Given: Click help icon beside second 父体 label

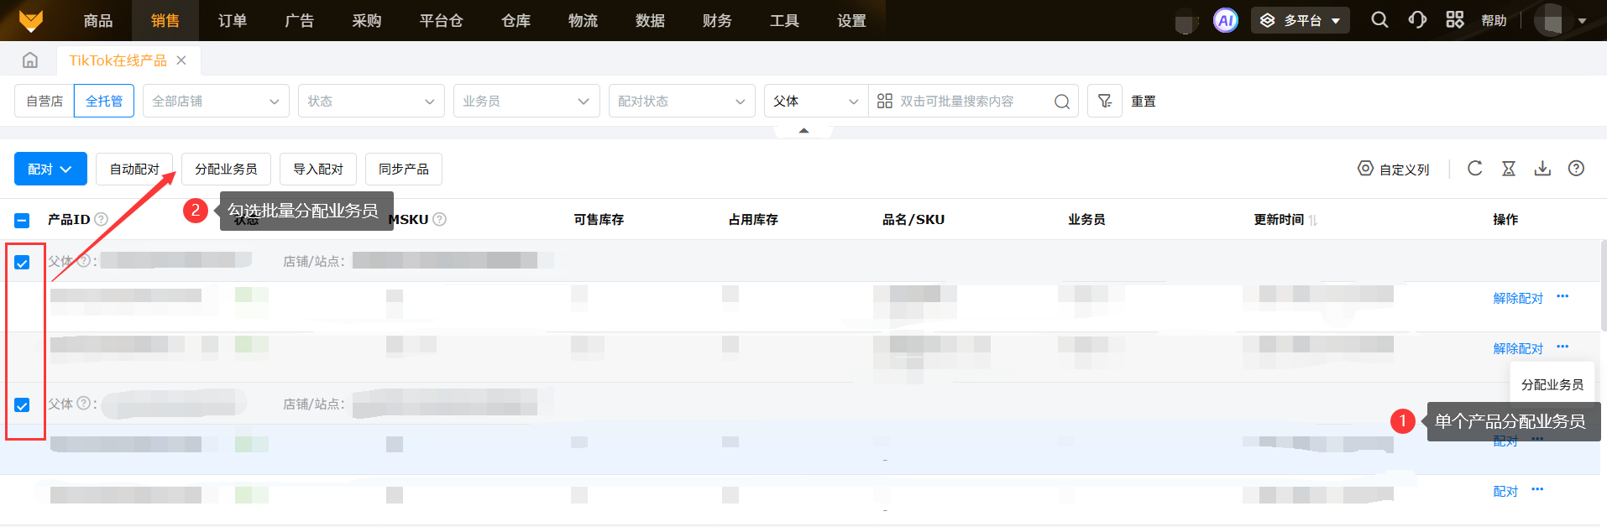Looking at the screenshot, I should tap(84, 403).
